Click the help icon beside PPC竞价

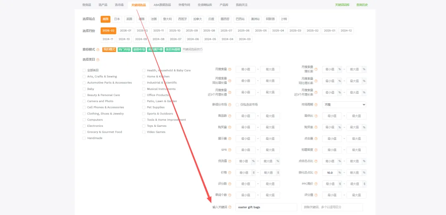point(316,184)
